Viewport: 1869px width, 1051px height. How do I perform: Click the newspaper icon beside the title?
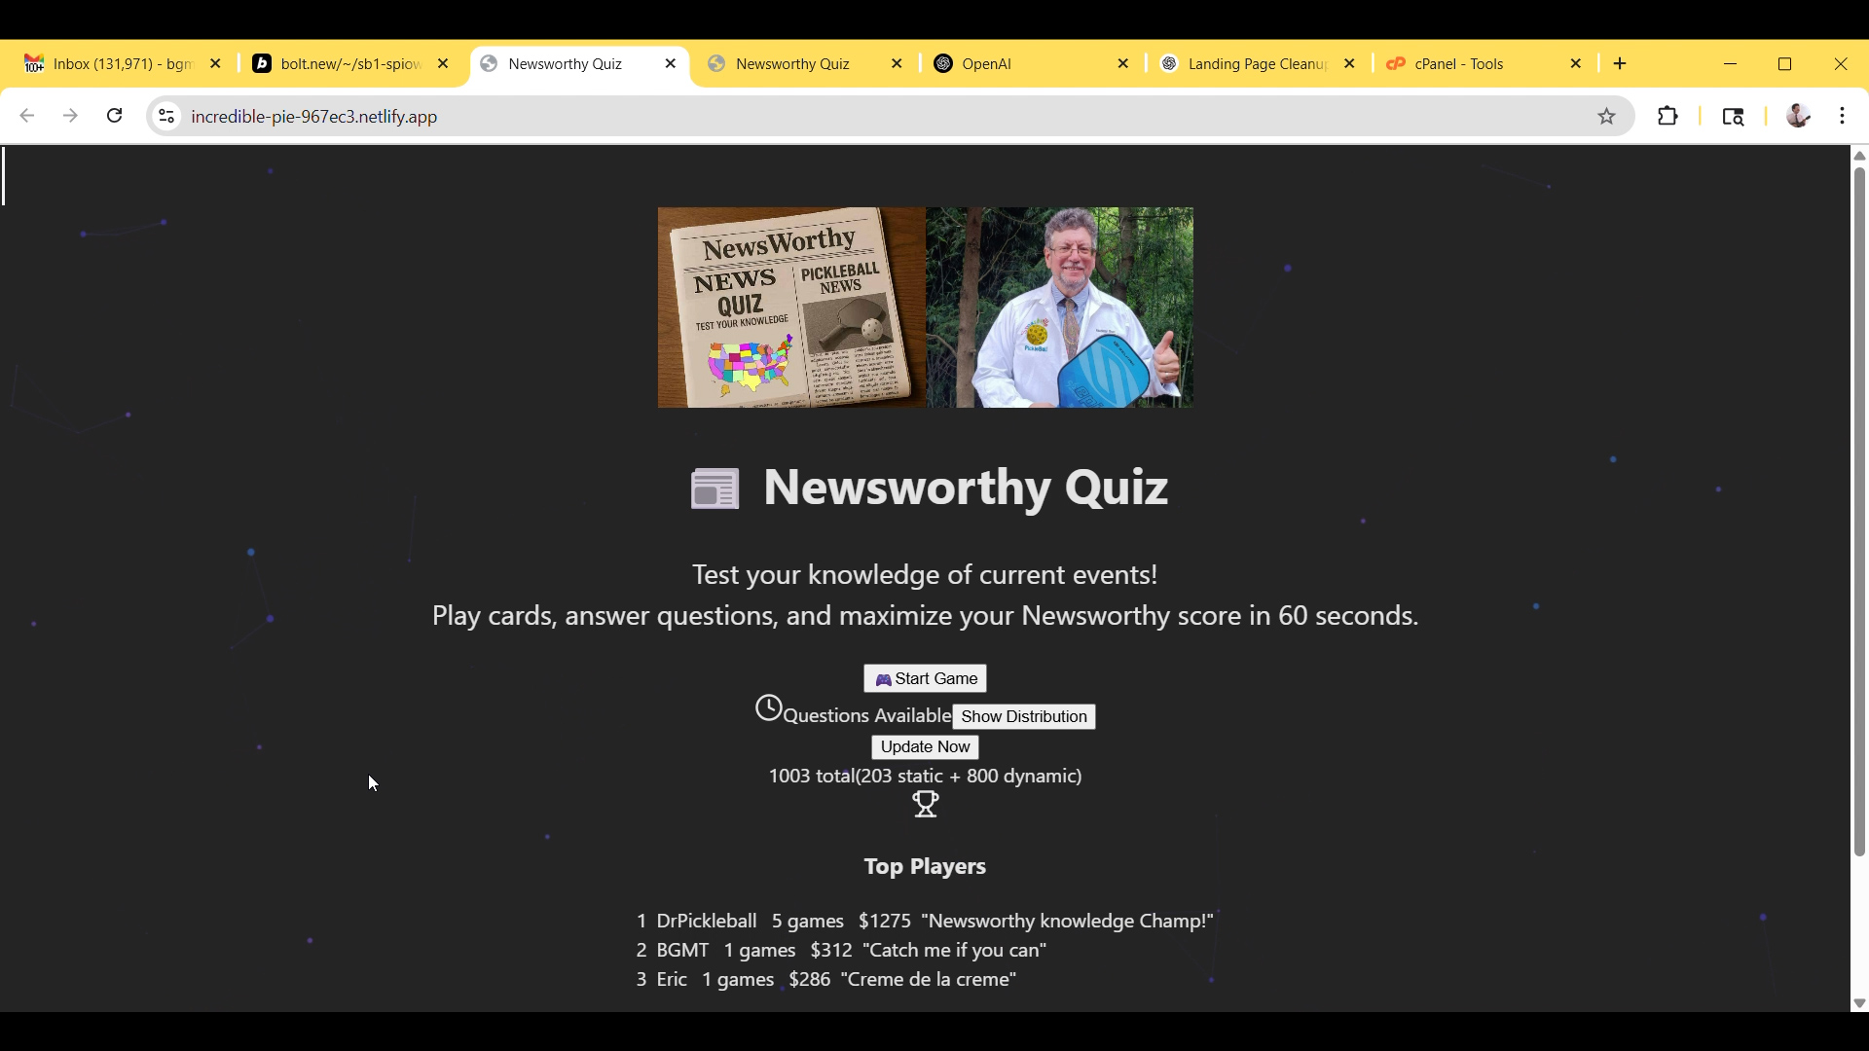pyautogui.click(x=715, y=489)
